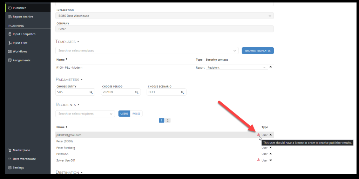Select the Users recipients toggle

pyautogui.click(x=124, y=113)
